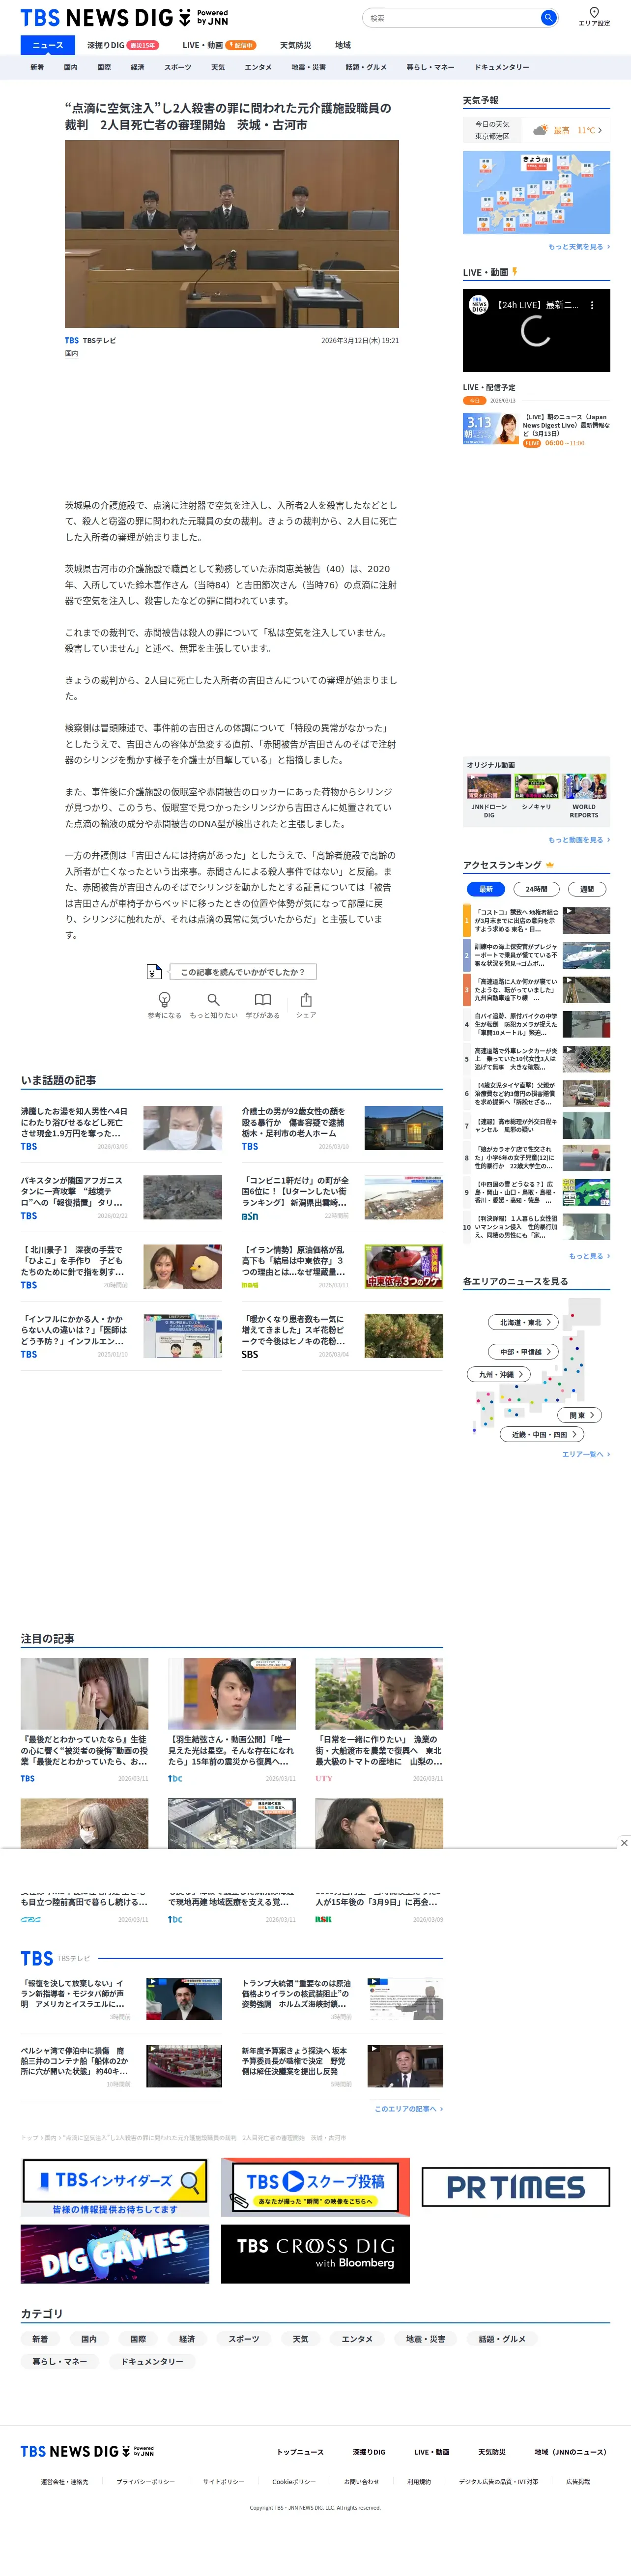This screenshot has width=631, height=2576.
Task: Expand today's Tokyo weather forecast row
Action: click(x=536, y=130)
